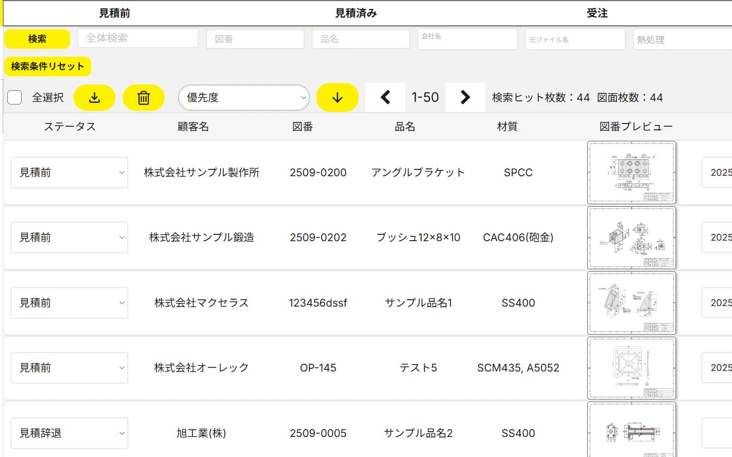Click the 顧客名 column header
732x457 pixels.
(x=193, y=127)
